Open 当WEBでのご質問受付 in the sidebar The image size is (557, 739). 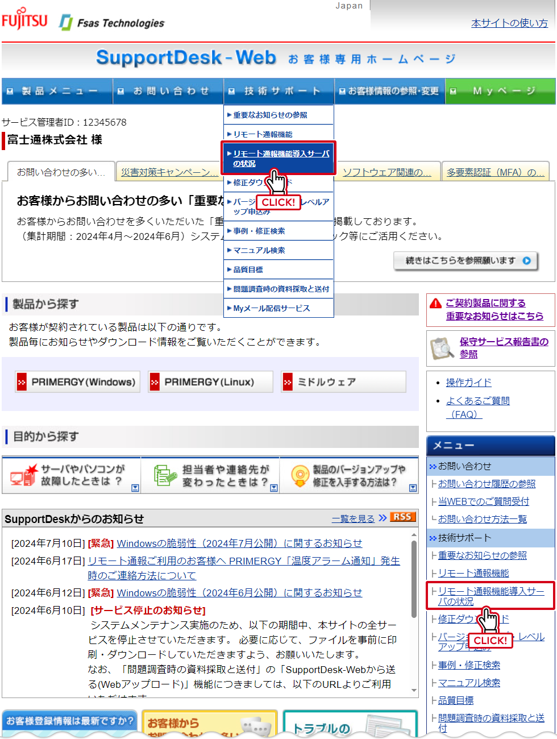click(x=483, y=501)
